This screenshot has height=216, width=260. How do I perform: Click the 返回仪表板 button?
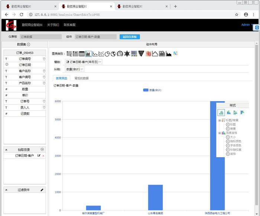130,37
